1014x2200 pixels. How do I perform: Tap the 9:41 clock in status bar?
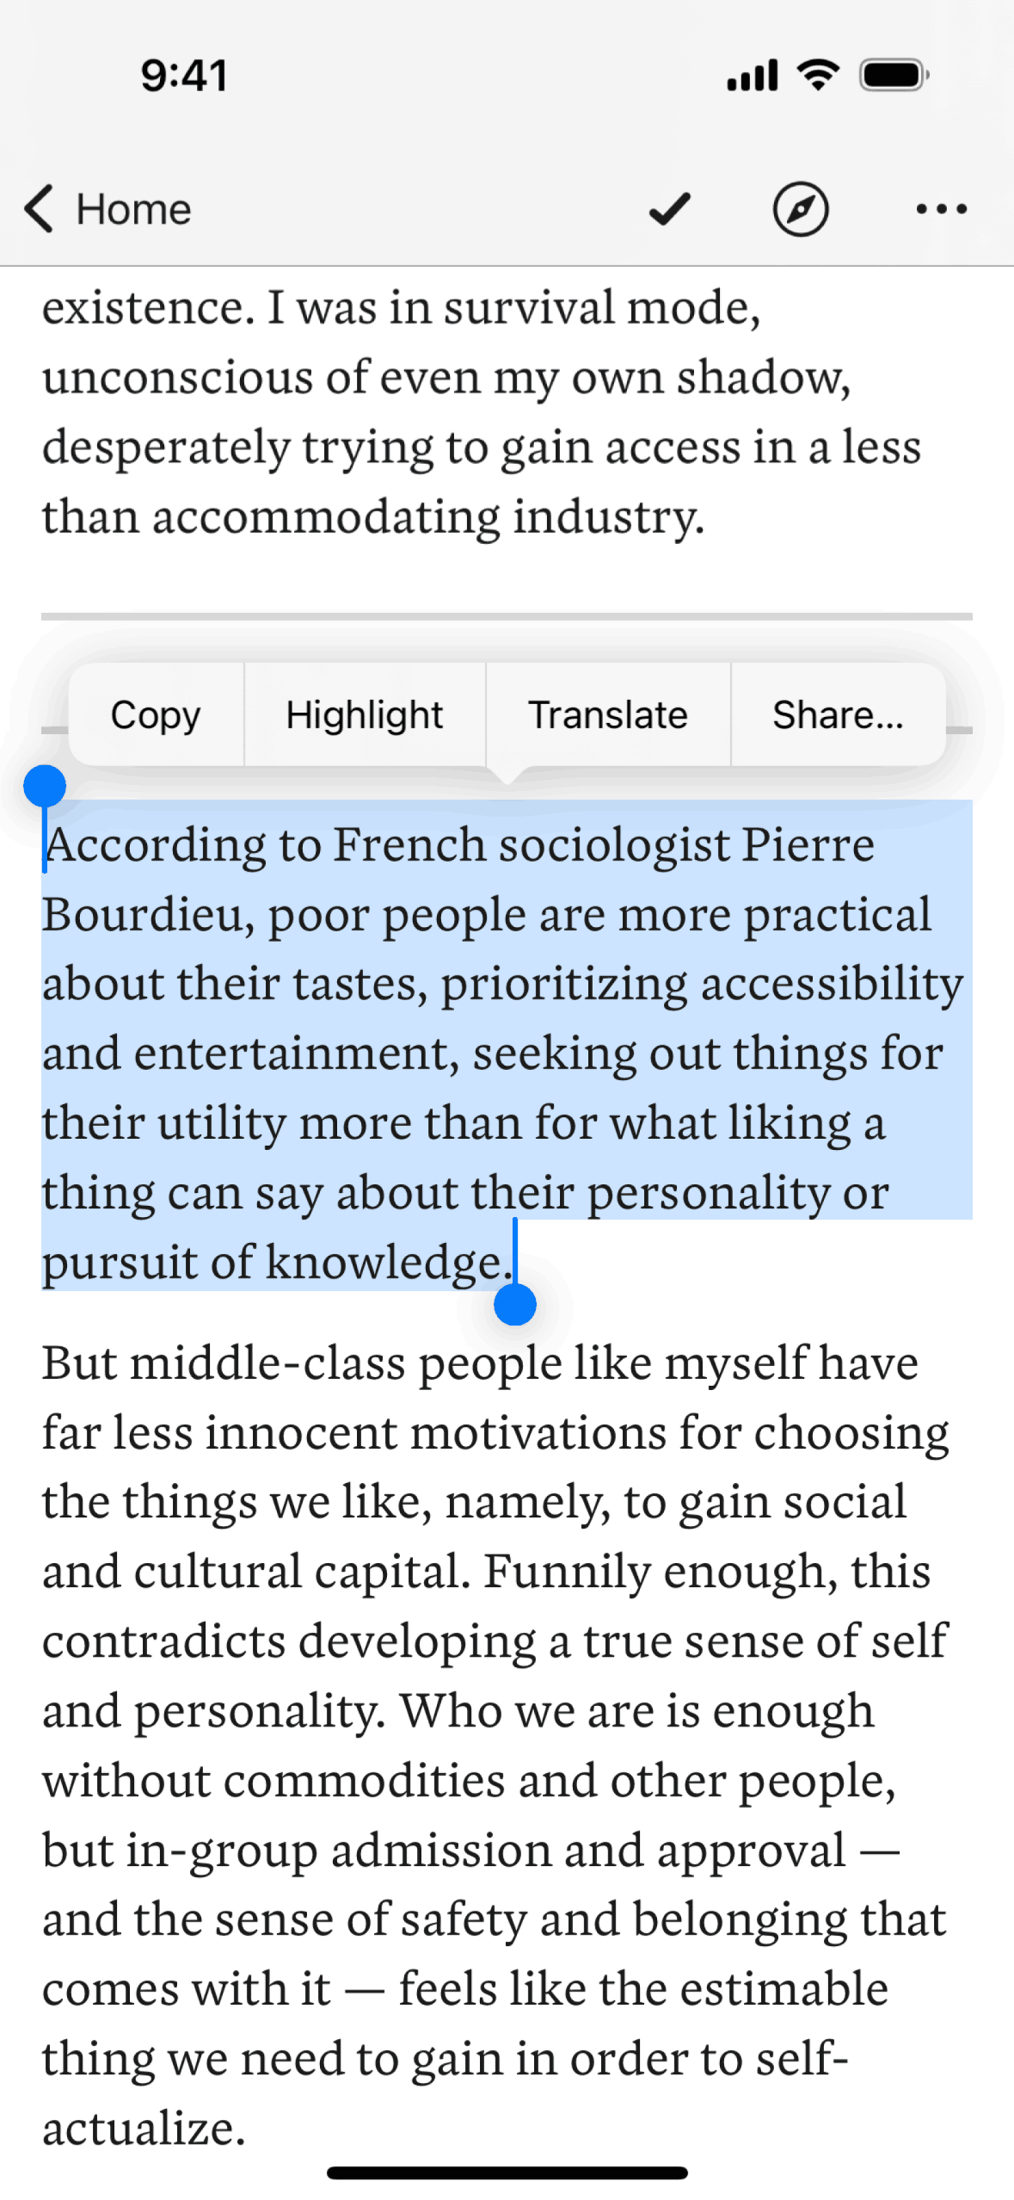[x=184, y=75]
